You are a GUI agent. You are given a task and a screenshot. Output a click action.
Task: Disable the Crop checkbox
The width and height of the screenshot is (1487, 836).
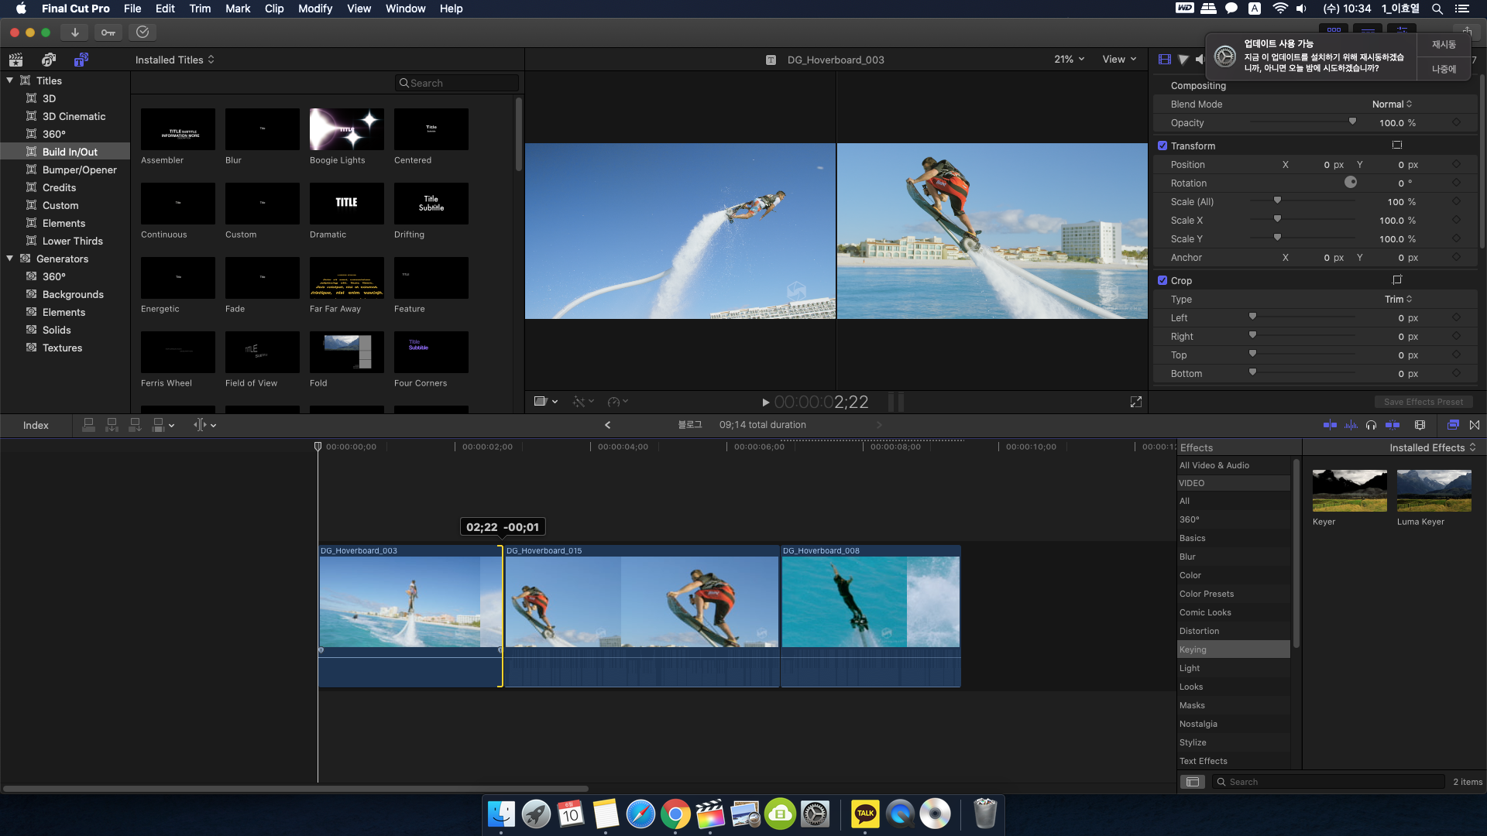tap(1162, 280)
